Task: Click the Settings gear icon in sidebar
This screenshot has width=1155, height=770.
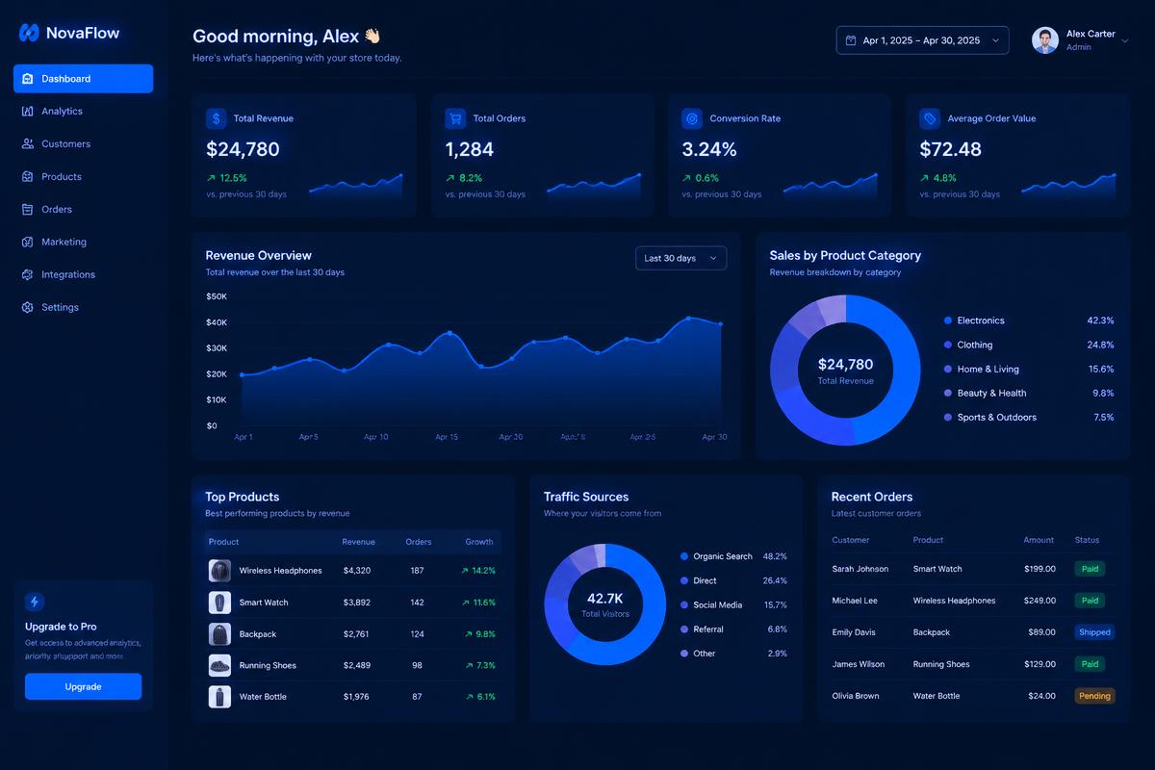Action: [x=27, y=308]
